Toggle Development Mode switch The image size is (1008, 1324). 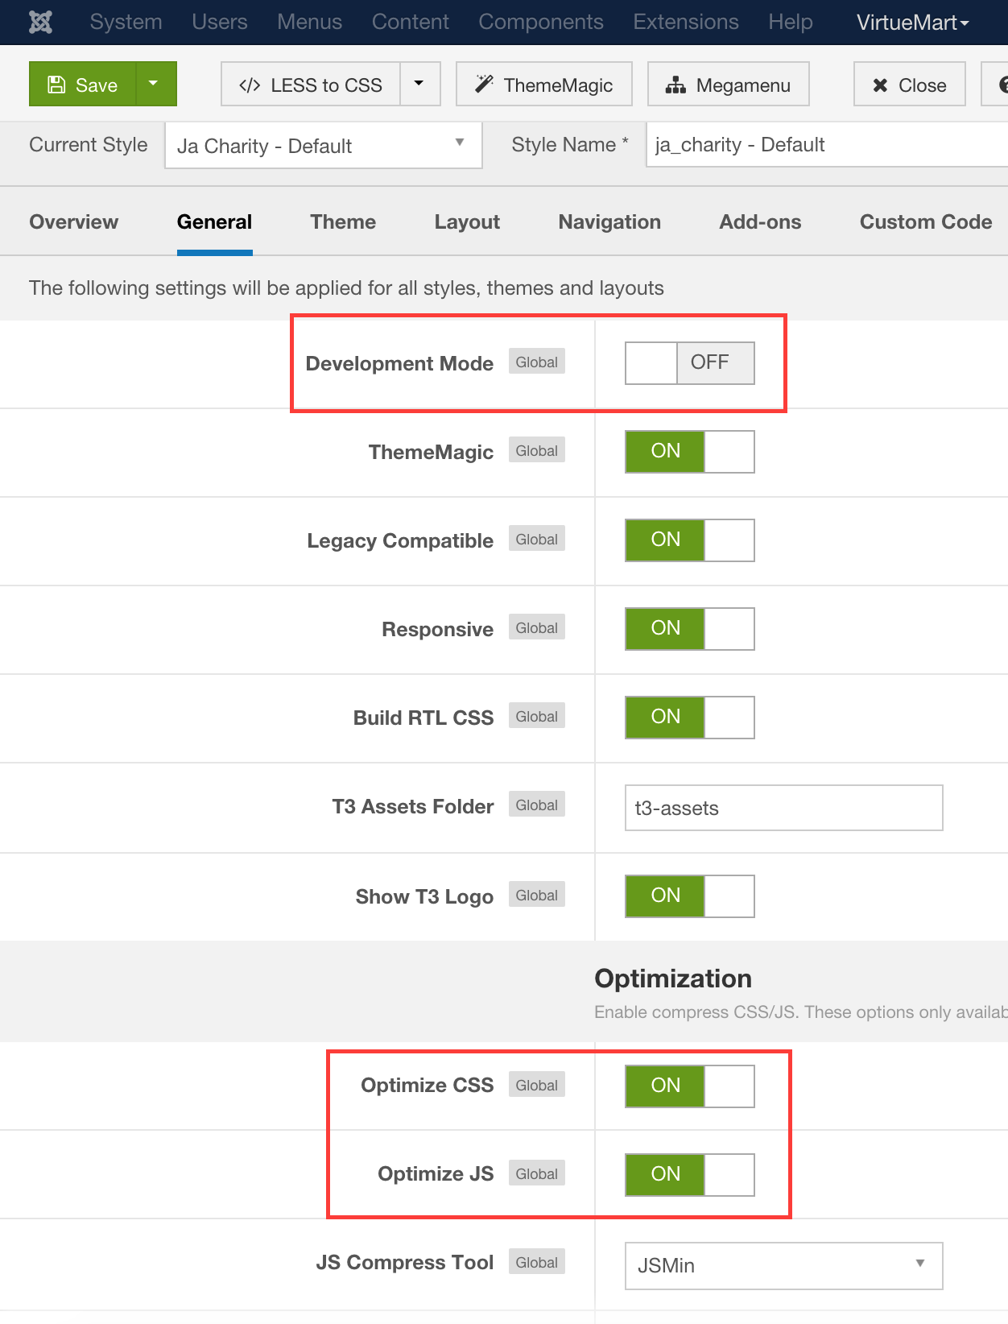coord(690,363)
